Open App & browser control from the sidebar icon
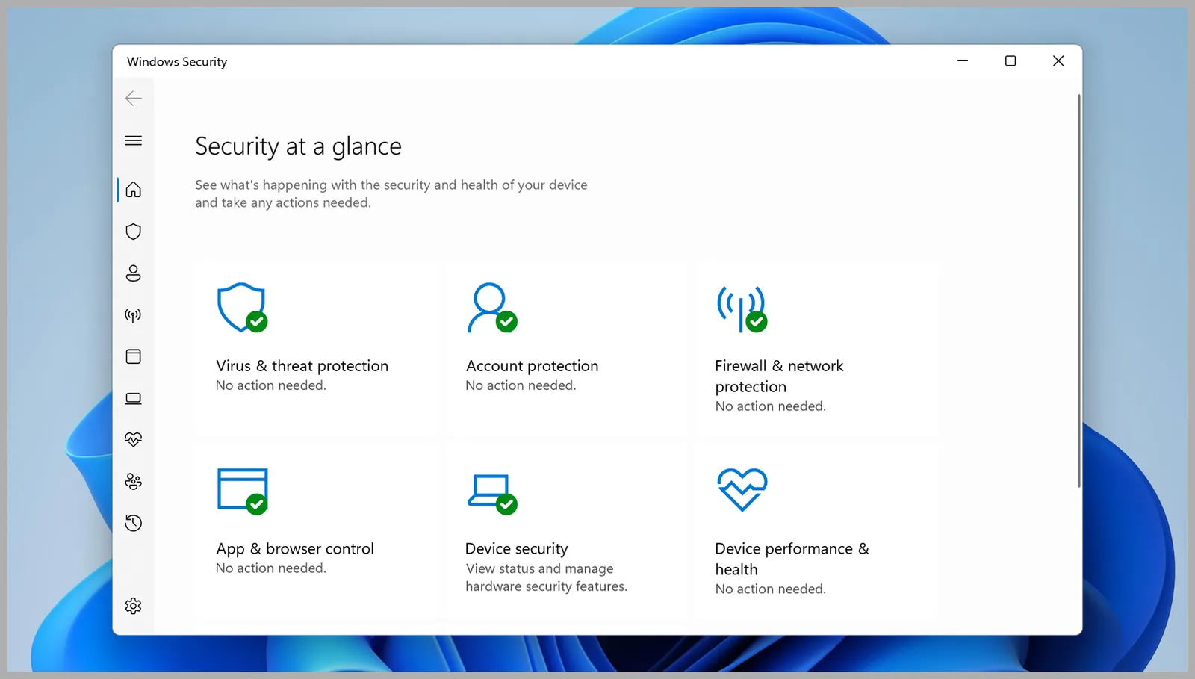Viewport: 1195px width, 679px height. coord(133,356)
